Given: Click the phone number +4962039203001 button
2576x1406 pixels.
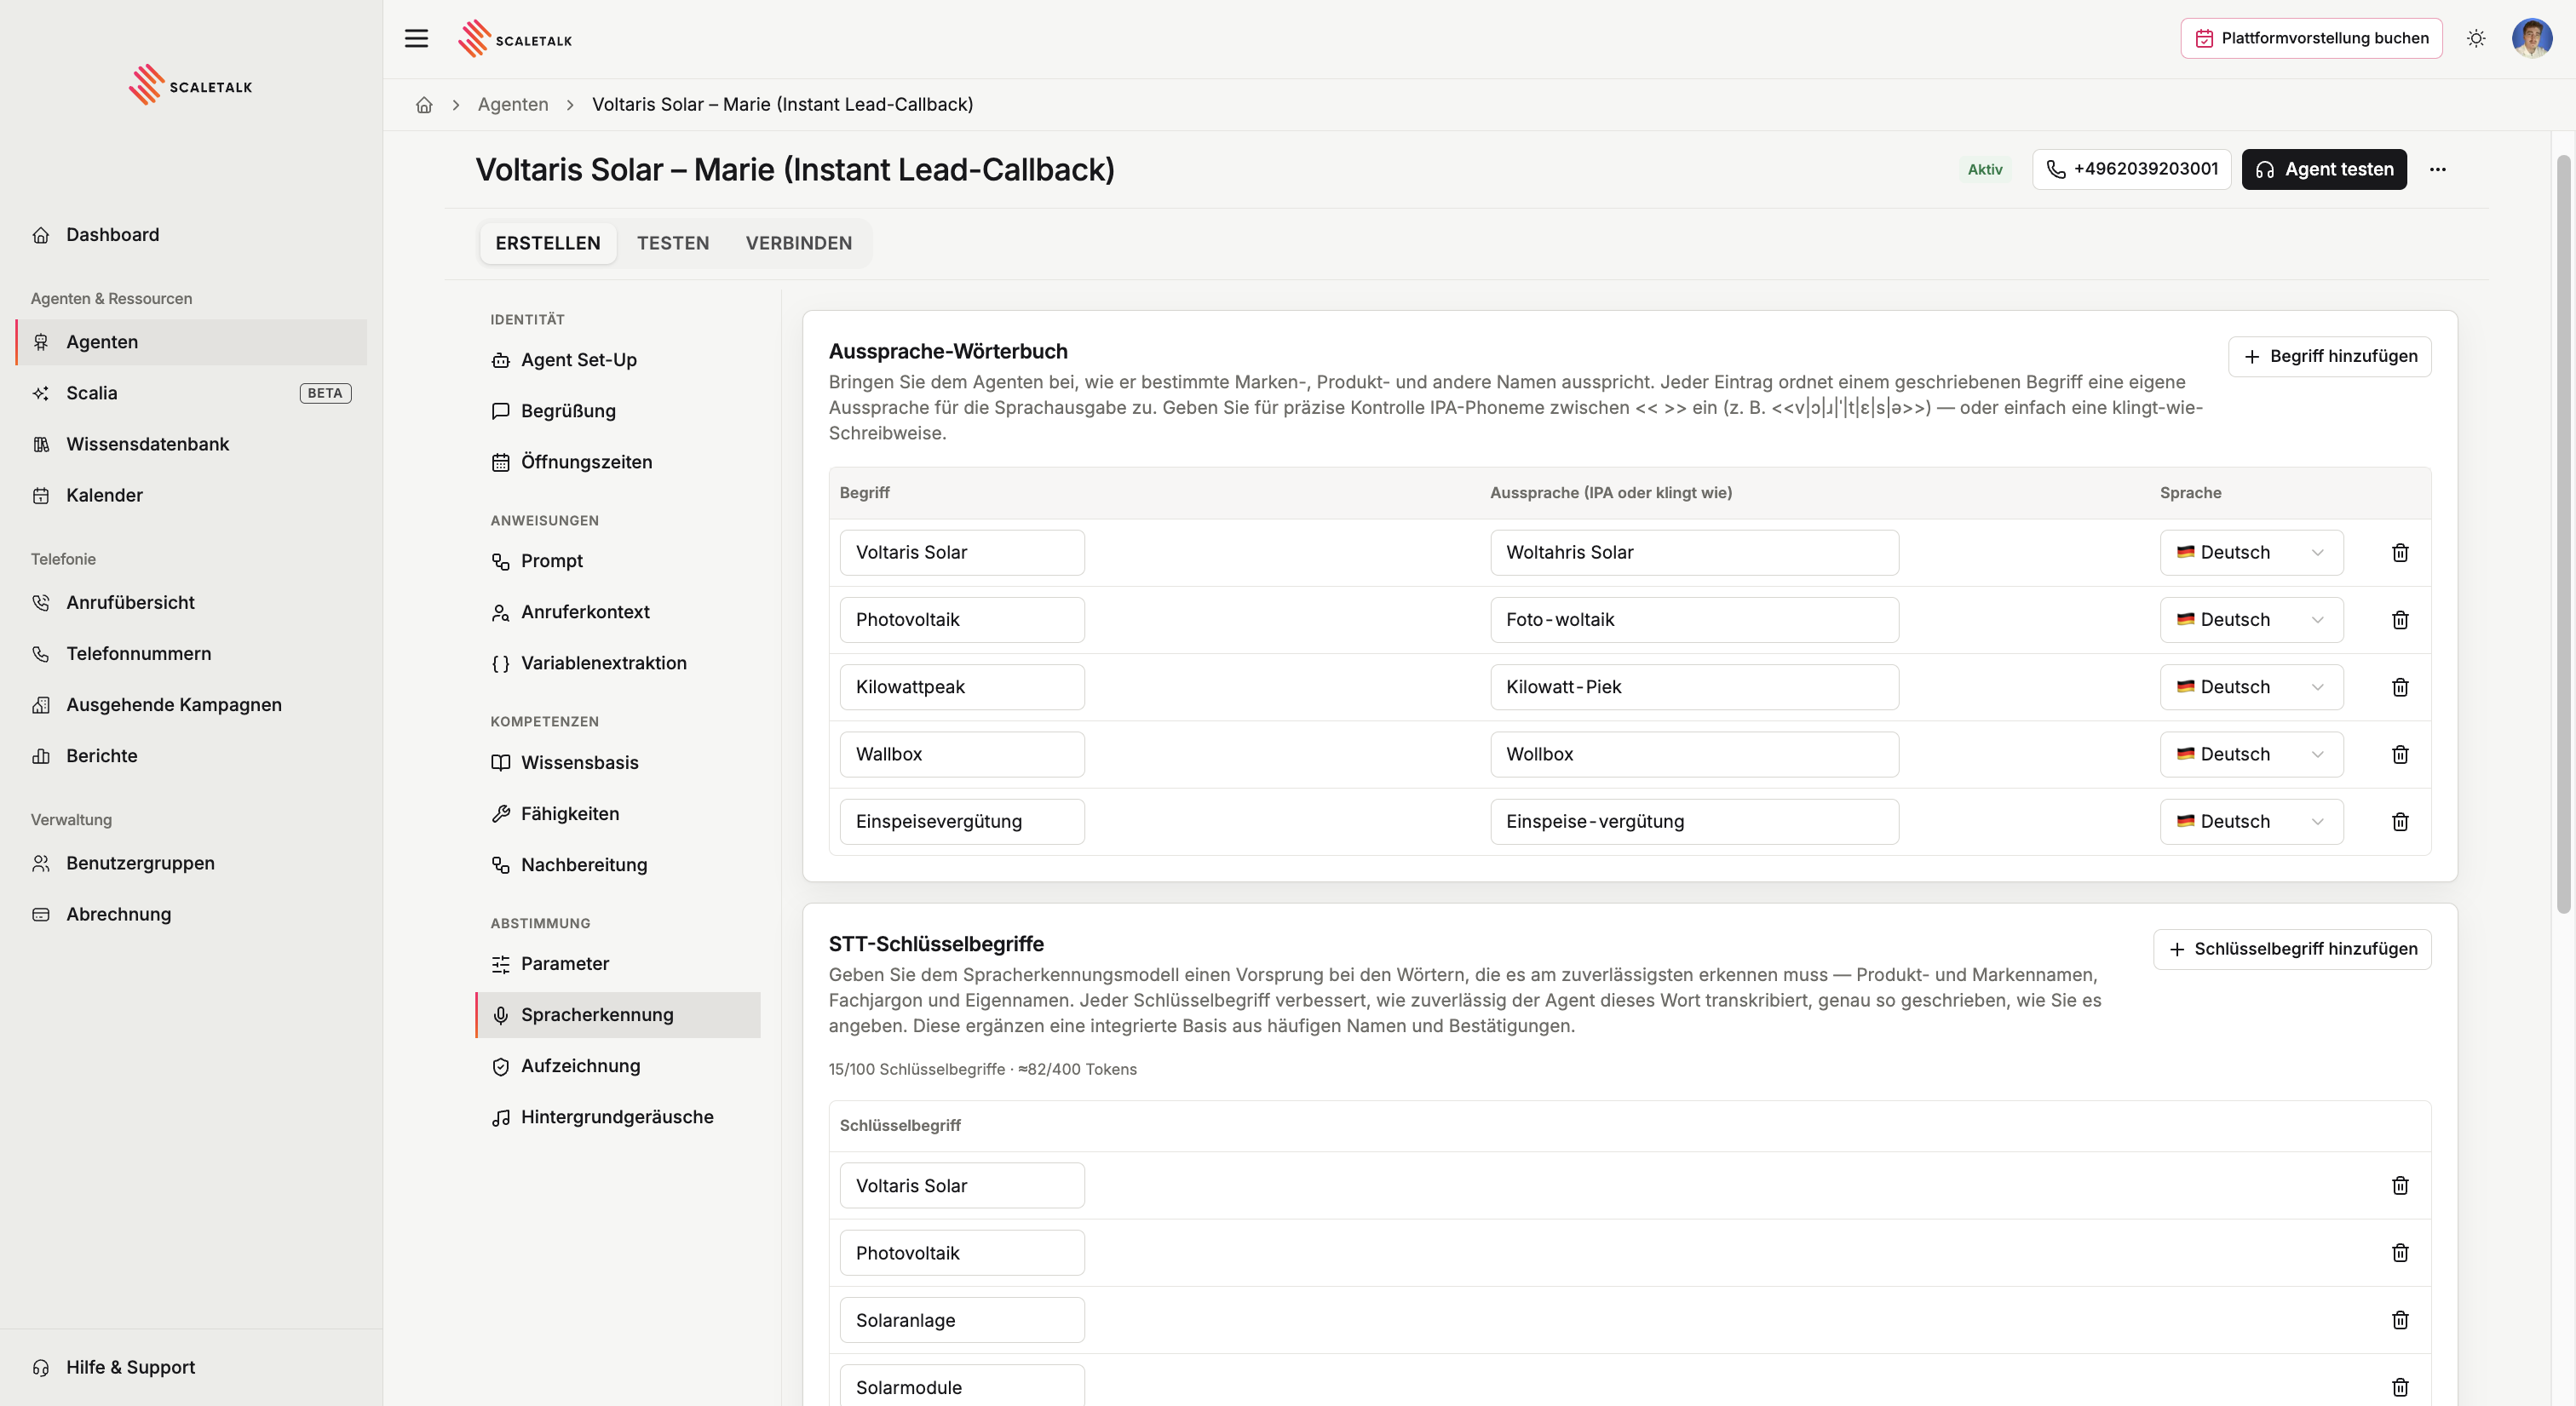Looking at the screenshot, I should point(2132,170).
